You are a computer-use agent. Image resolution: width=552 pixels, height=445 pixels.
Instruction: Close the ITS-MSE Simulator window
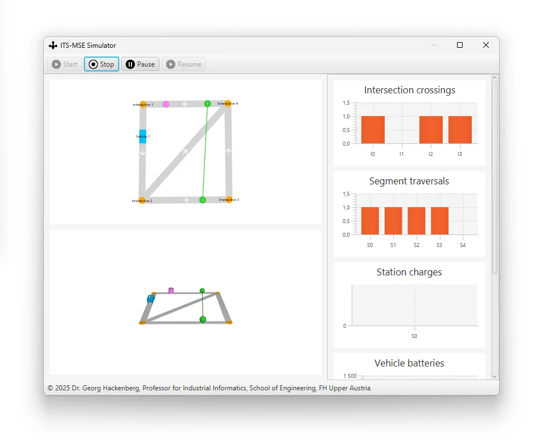click(x=486, y=45)
